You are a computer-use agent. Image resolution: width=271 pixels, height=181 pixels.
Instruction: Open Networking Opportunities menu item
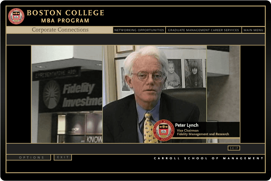[x=139, y=30]
